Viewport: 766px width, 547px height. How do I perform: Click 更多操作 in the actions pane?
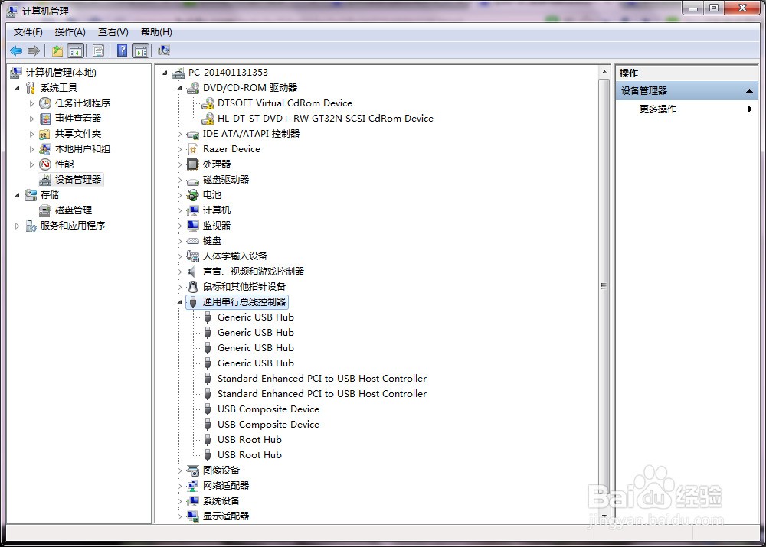[658, 109]
